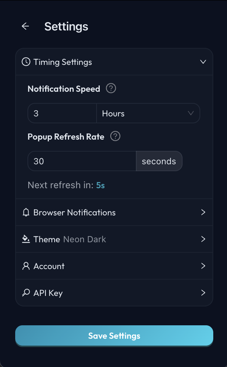Open the Popup Refresh Rate help icon
The image size is (227, 367).
(x=115, y=136)
